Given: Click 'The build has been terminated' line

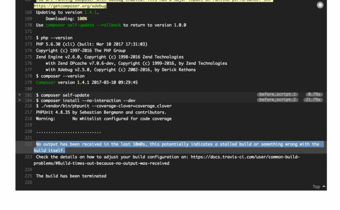Looking at the screenshot, I should click(x=71, y=176).
